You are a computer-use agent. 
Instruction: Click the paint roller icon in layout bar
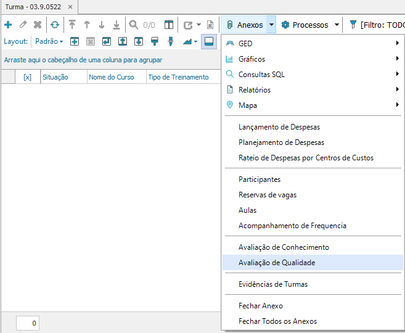click(x=154, y=41)
